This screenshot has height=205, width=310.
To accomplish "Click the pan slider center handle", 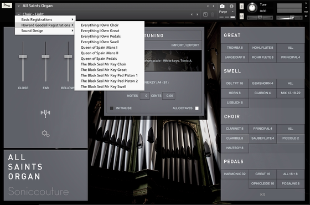I will coord(260,18).
